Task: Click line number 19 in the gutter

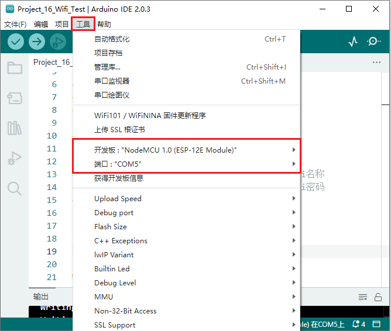Action: click(52, 251)
